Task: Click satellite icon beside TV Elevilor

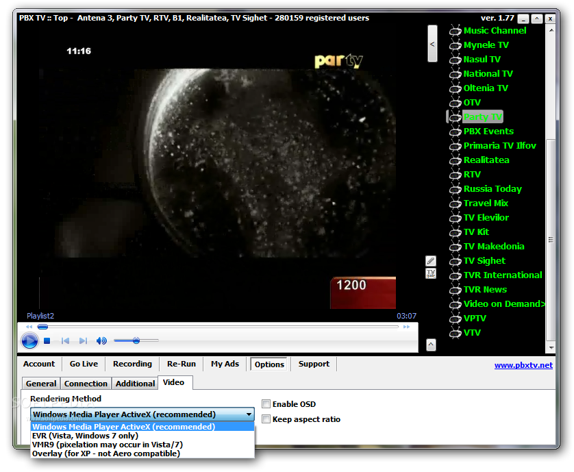Action: [x=455, y=218]
